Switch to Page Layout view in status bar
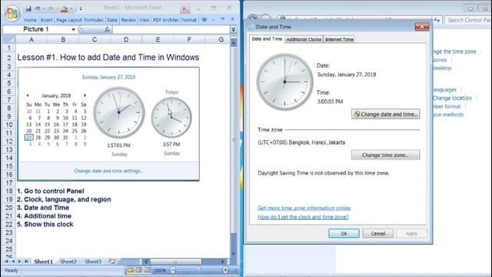 (138, 270)
